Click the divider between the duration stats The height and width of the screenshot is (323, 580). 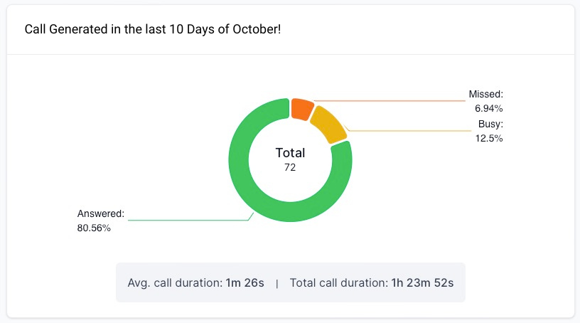pos(277,283)
